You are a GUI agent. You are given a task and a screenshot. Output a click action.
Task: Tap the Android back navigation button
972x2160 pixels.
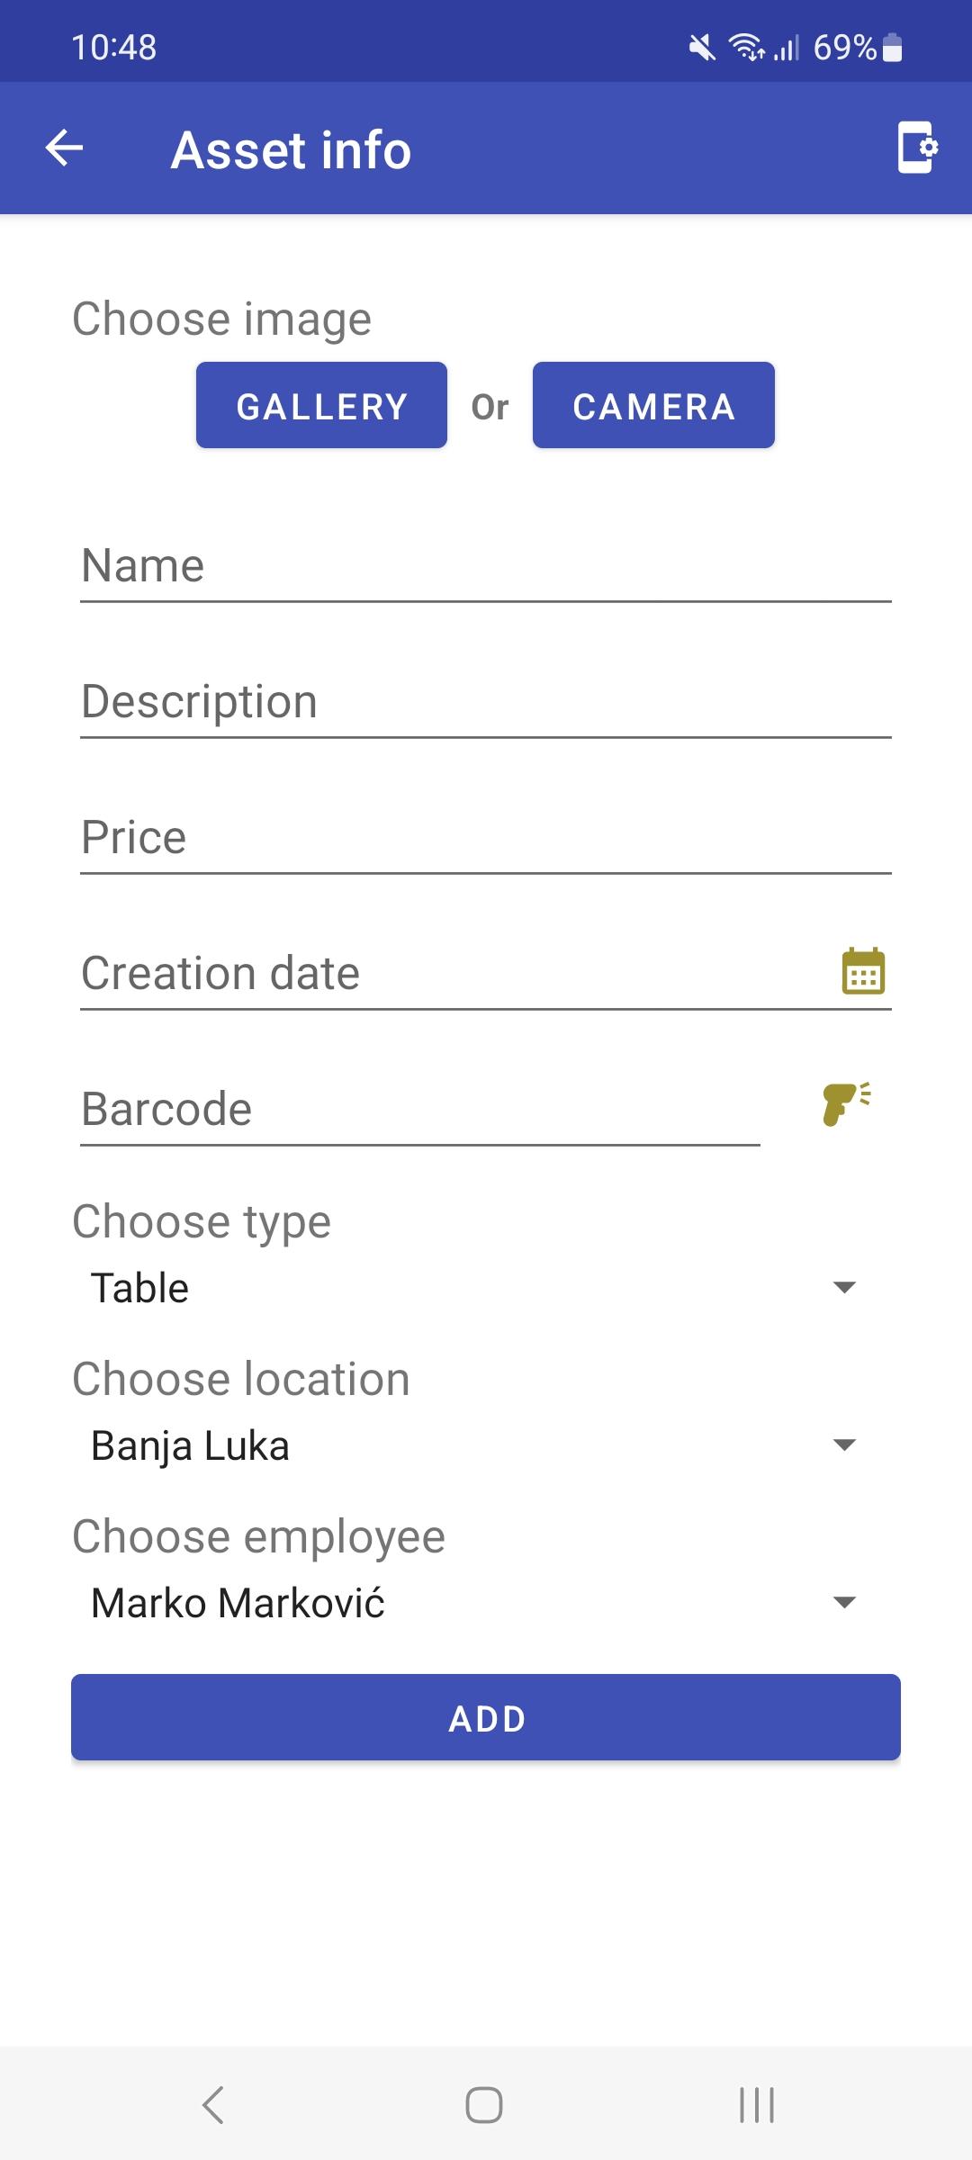pyautogui.click(x=213, y=2105)
